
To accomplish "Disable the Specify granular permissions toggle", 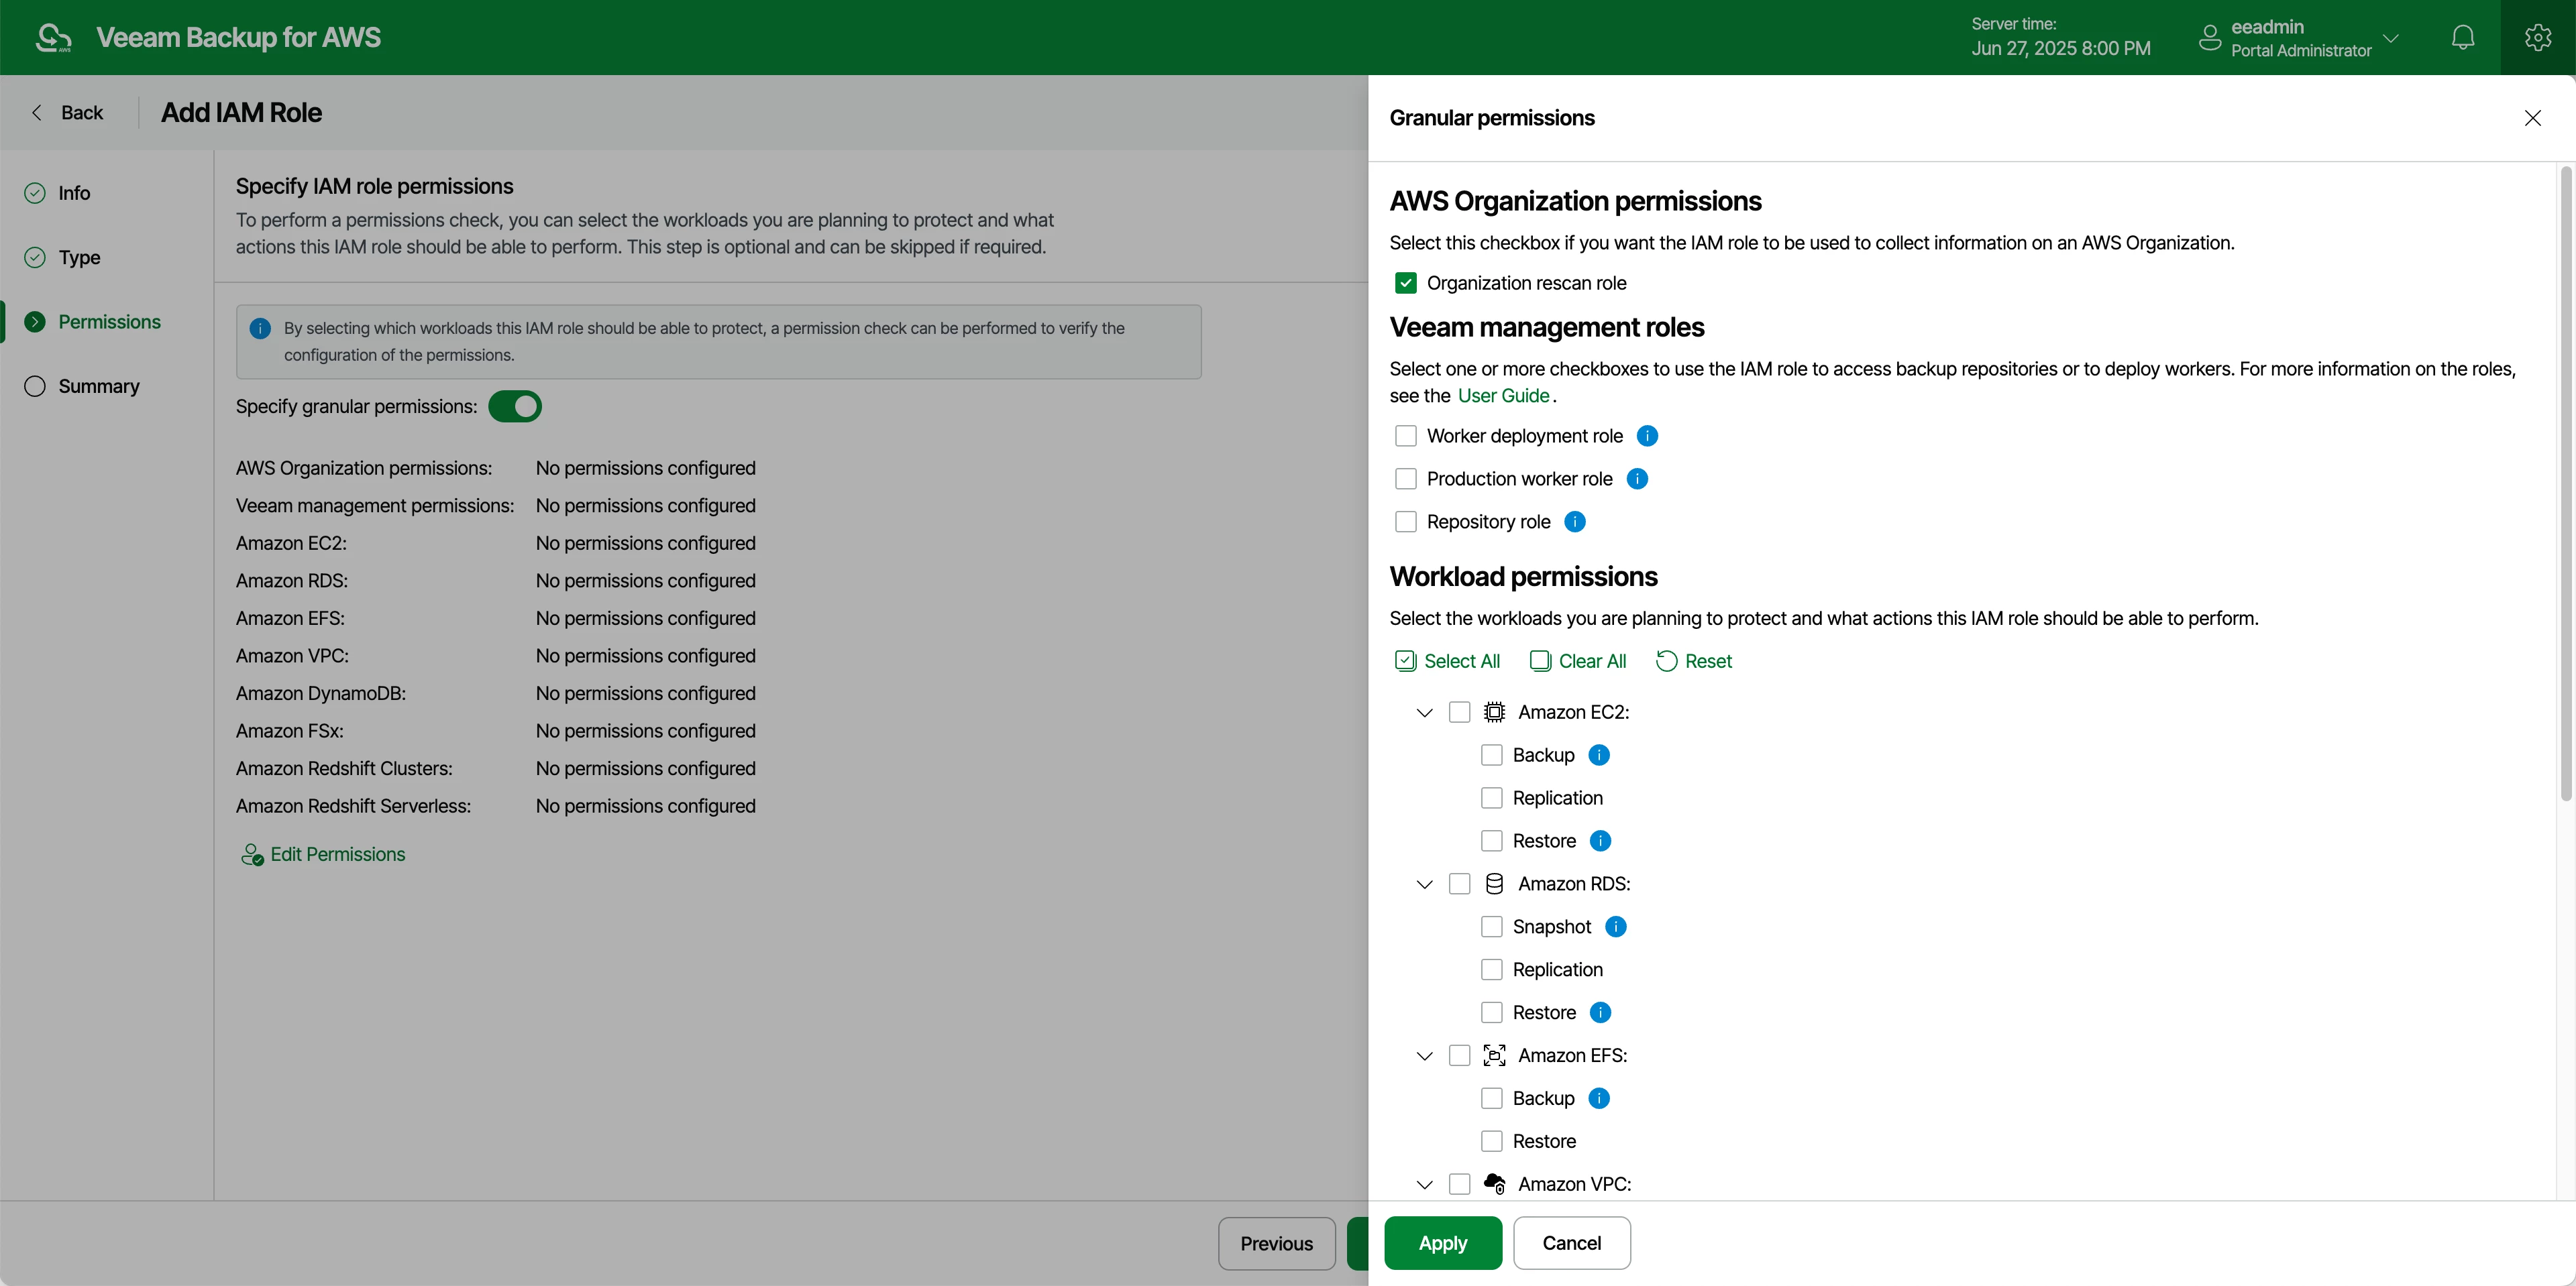I will (515, 407).
